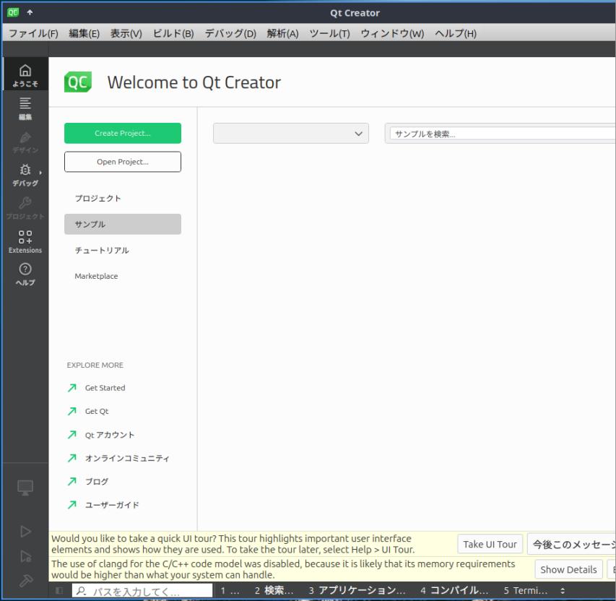Open the ヘルプ(H) menu
Image resolution: width=616 pixels, height=601 pixels.
click(x=456, y=33)
